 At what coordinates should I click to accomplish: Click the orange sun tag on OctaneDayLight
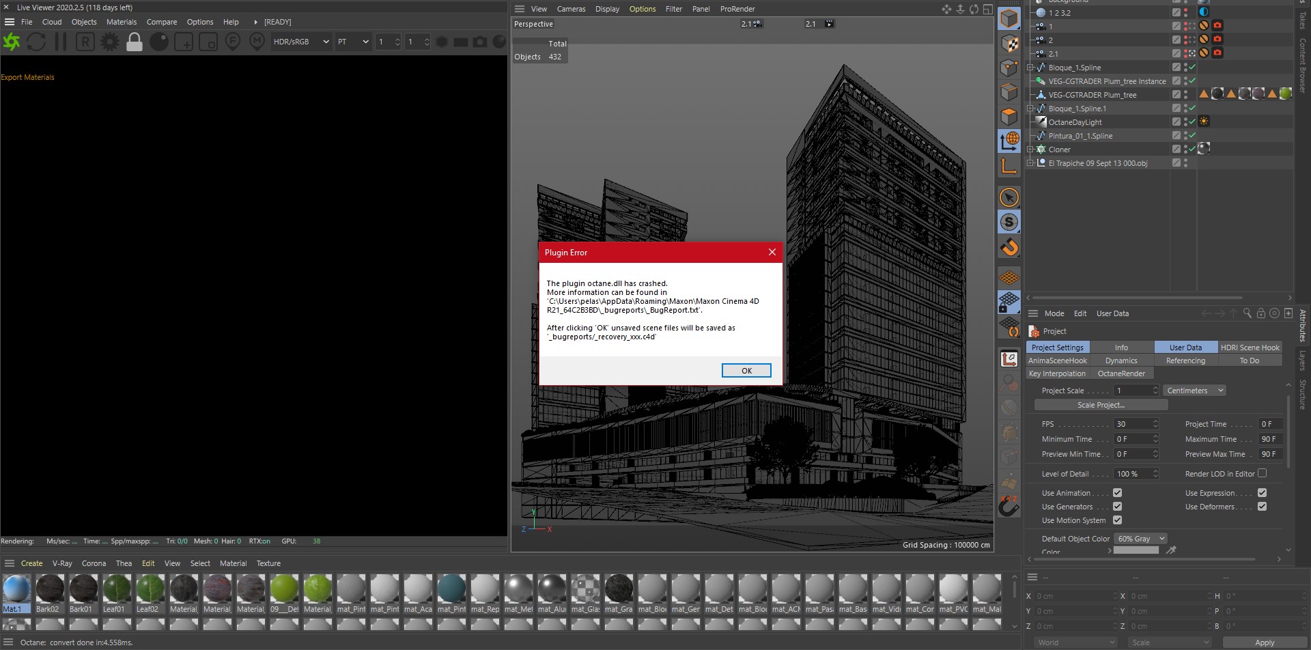tap(1204, 122)
